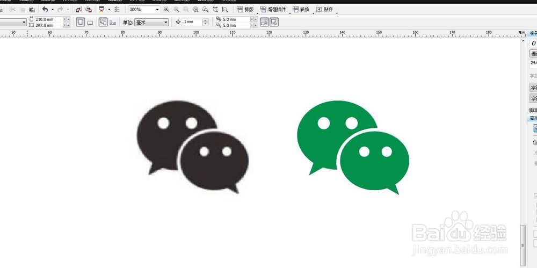Image resolution: width=537 pixels, height=268 pixels.
Task: Click the zoom to page icon
Action: 205,9
